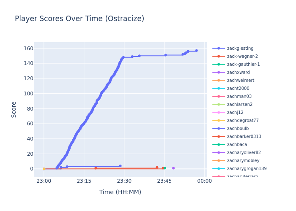296x211 pixels.
Task: Toggle zack-gauthier-1 trace visibility
Action: pos(243,65)
